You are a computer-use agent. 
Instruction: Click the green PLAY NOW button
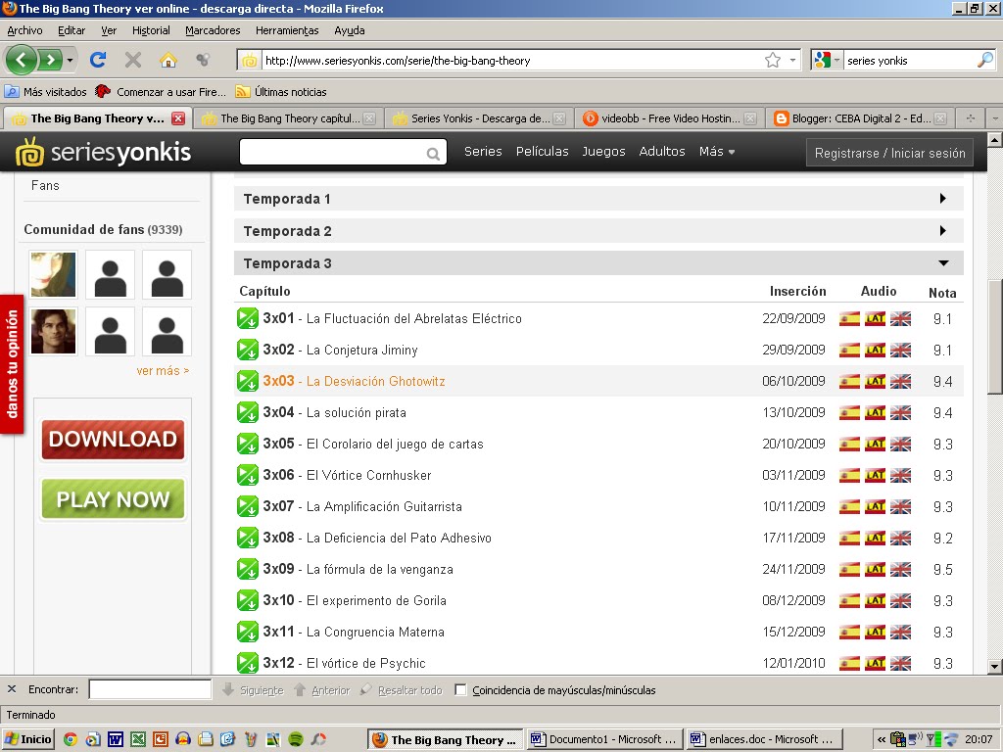(x=114, y=498)
